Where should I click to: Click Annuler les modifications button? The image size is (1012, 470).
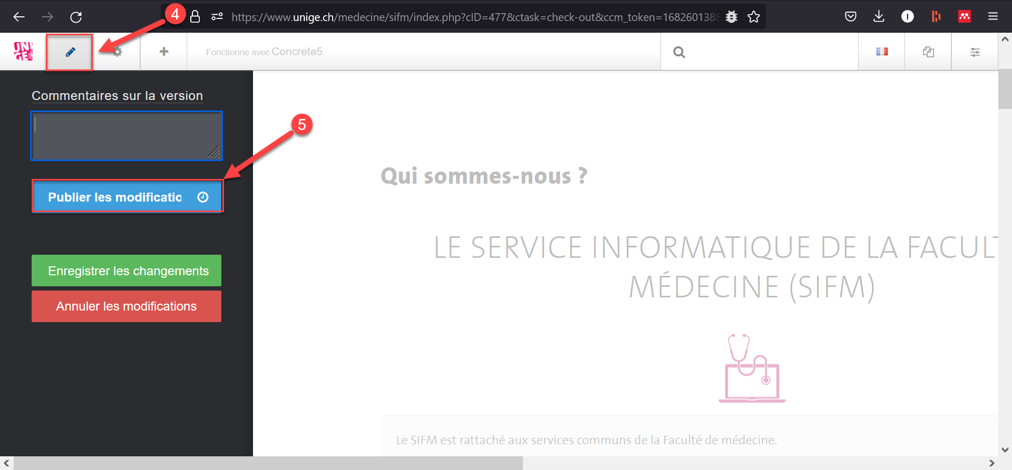point(126,306)
